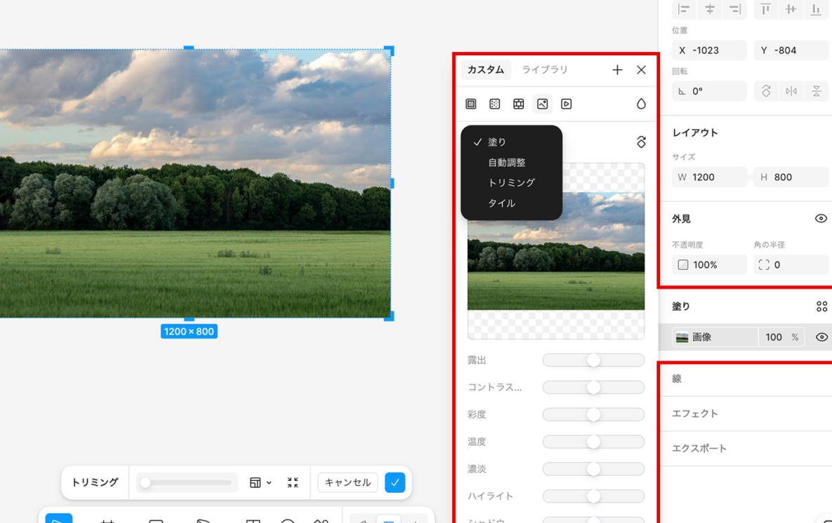Open aspect ratio dropdown in crop toolbar
This screenshot has height=523, width=832.
click(x=260, y=482)
